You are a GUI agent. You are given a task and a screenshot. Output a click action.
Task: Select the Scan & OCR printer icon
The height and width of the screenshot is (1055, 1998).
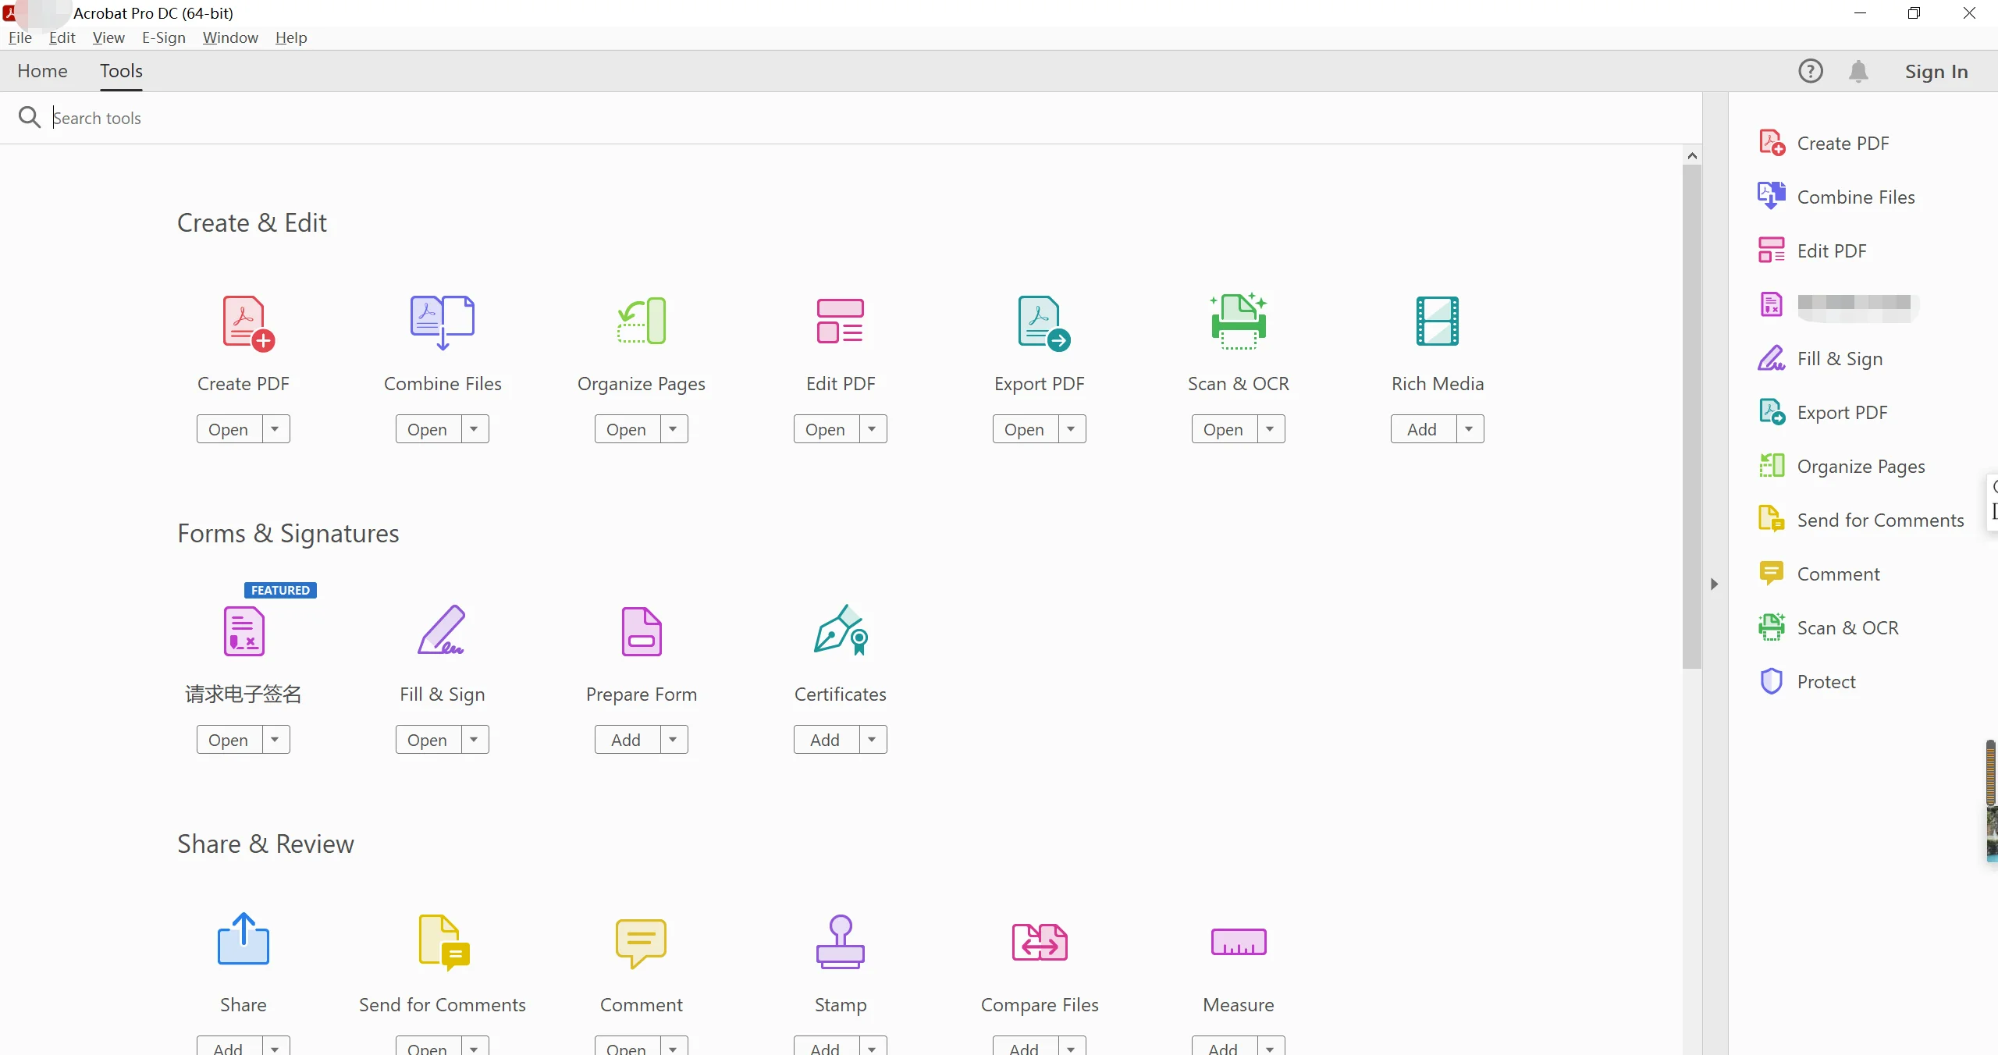click(x=1238, y=321)
